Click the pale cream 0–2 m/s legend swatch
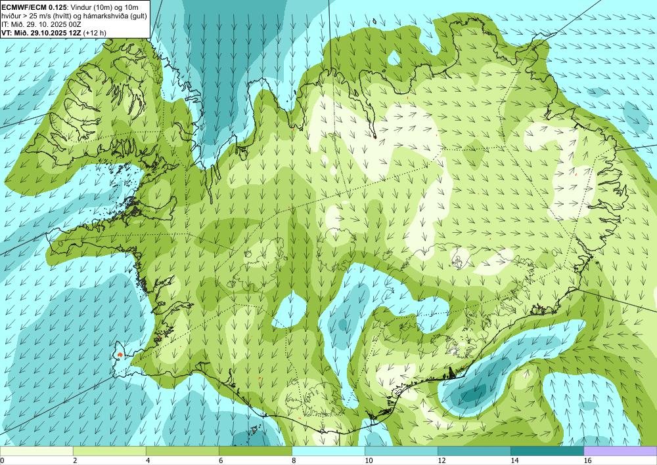The height and width of the screenshot is (465, 657). pyautogui.click(x=36, y=451)
